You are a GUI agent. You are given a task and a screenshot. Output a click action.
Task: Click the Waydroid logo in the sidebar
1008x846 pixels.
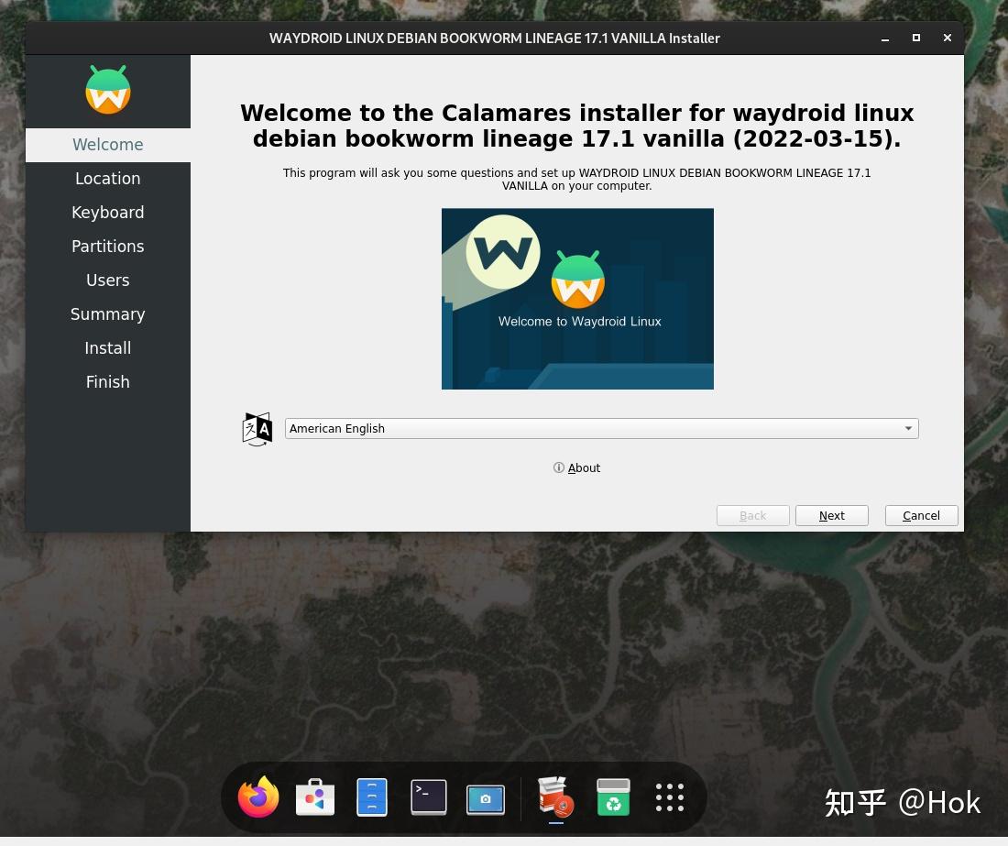[107, 90]
